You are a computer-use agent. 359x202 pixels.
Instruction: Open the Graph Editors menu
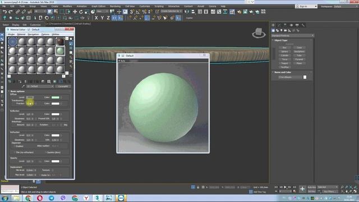(99, 6)
